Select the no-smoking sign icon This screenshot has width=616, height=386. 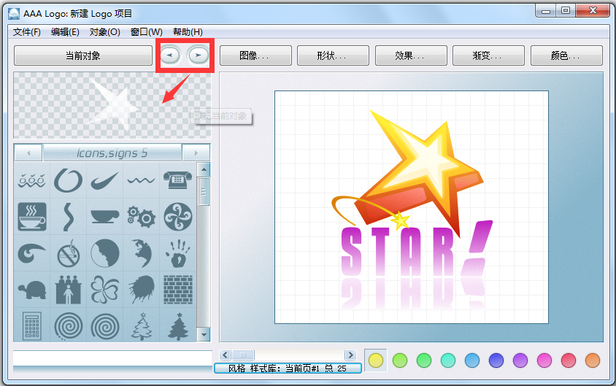[68, 253]
